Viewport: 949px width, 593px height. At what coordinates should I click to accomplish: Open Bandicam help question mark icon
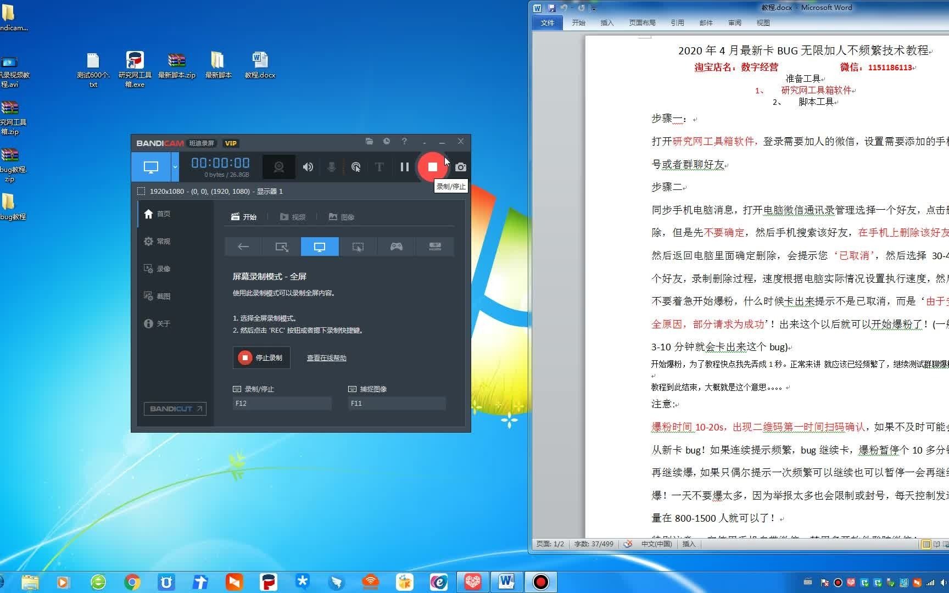pyautogui.click(x=404, y=142)
